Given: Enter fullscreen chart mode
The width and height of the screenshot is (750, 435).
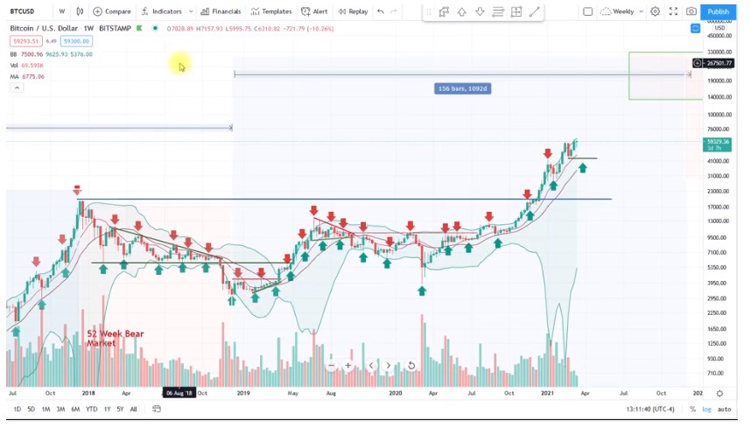Looking at the screenshot, I should (x=673, y=11).
